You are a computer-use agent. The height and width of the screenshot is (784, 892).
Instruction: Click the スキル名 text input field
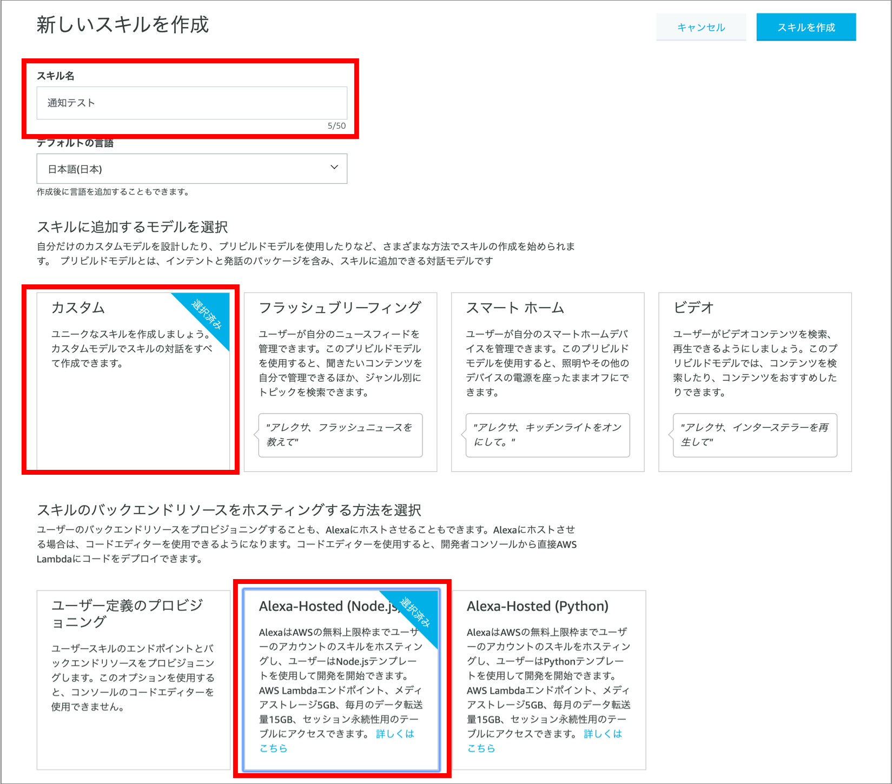click(191, 103)
